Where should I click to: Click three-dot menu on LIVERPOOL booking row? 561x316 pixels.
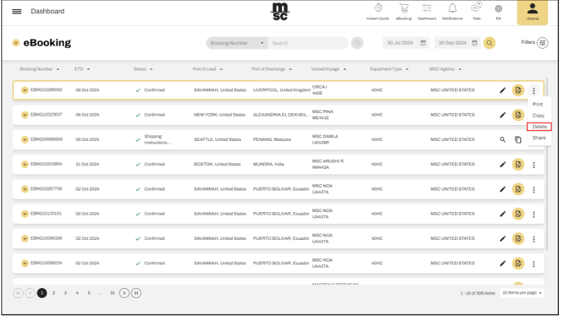(534, 91)
